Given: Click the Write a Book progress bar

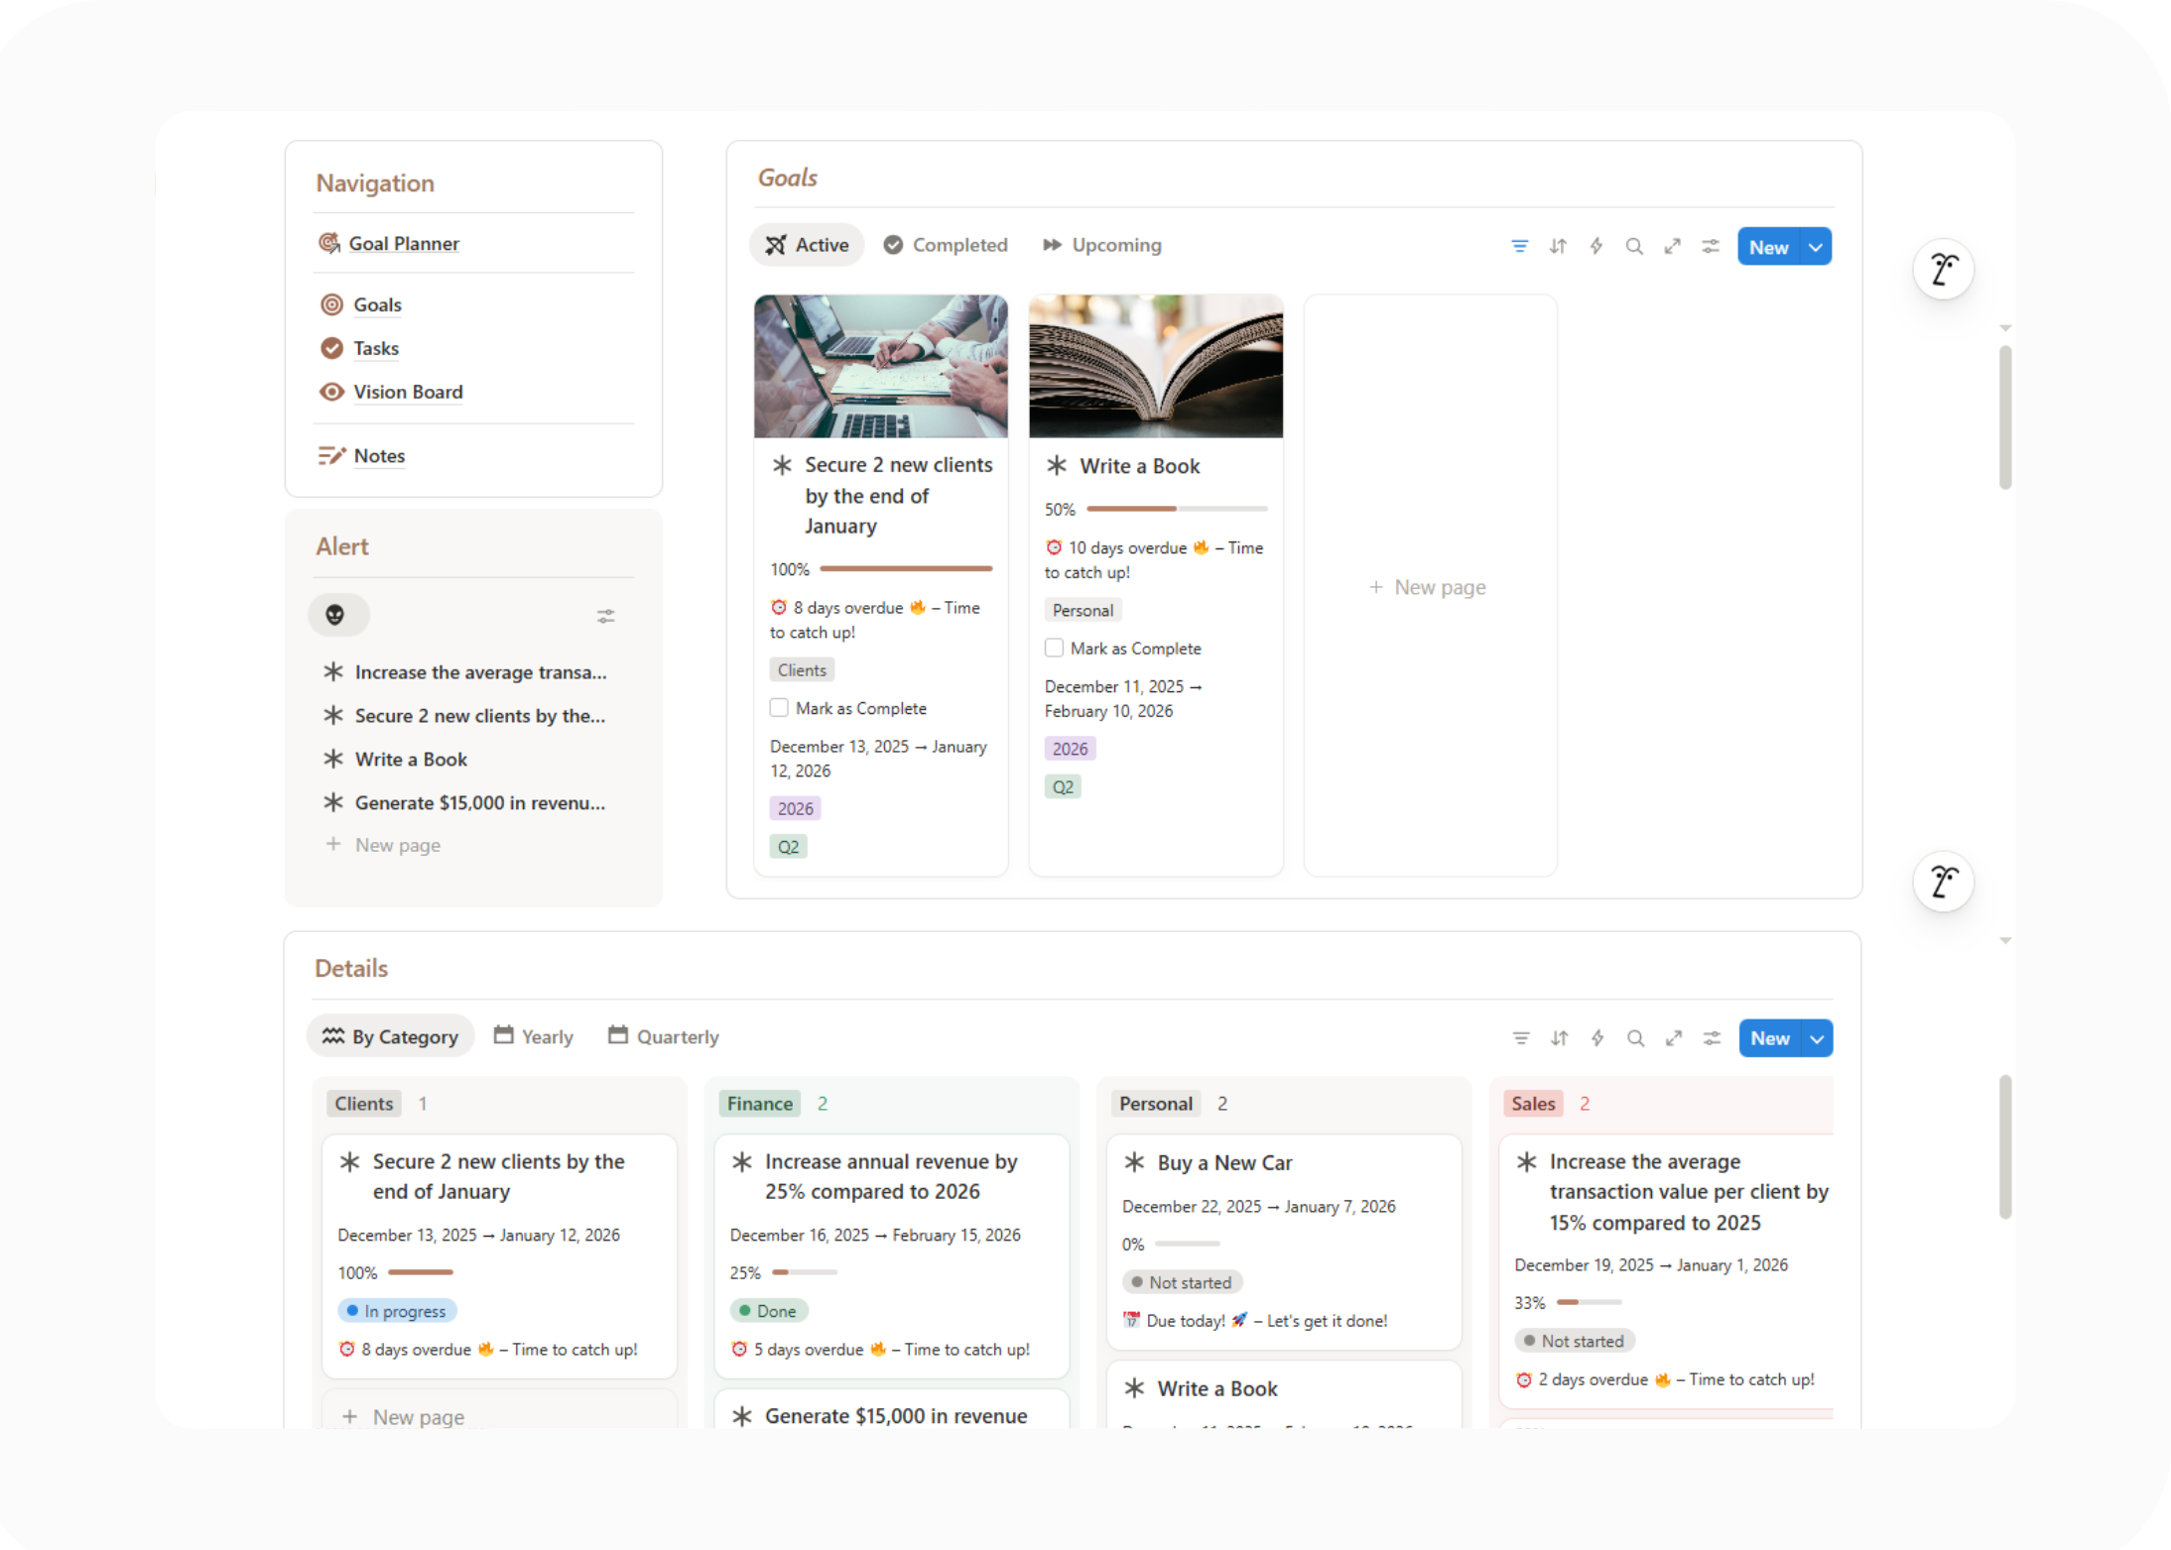Looking at the screenshot, I should click(1176, 509).
